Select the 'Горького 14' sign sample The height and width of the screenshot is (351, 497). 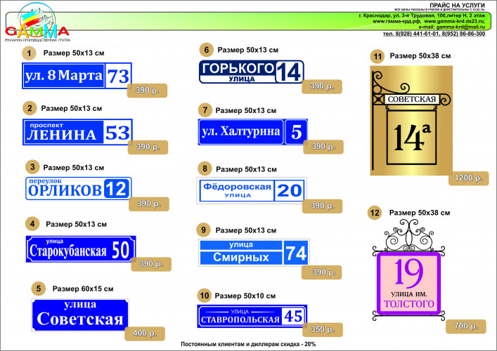(x=251, y=72)
